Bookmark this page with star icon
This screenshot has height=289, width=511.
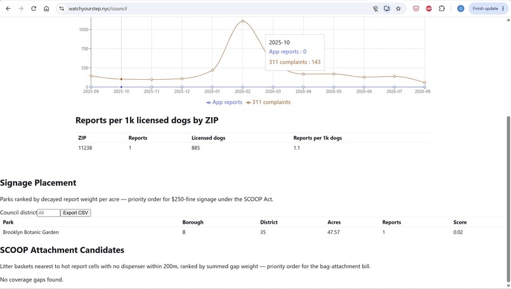pos(398,9)
